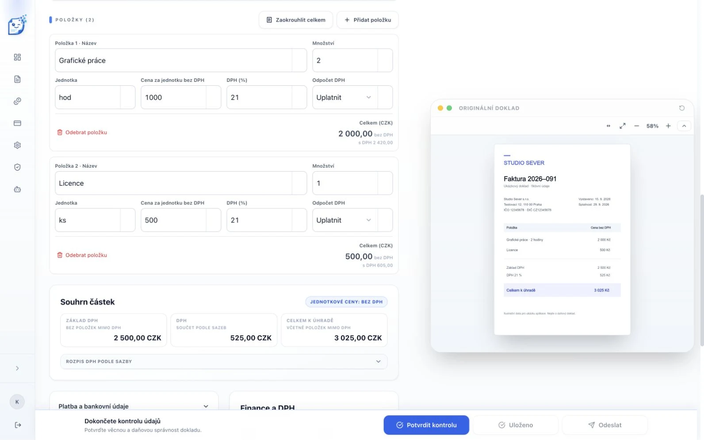This screenshot has height=440, width=704.
Task: Click the invoice thumbnail Faktura 2026–091
Action: tap(562, 239)
